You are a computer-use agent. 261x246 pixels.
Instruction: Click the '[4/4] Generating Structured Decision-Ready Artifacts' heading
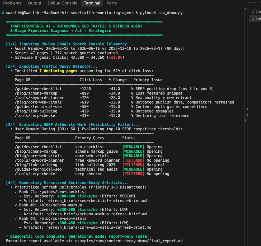(67, 183)
